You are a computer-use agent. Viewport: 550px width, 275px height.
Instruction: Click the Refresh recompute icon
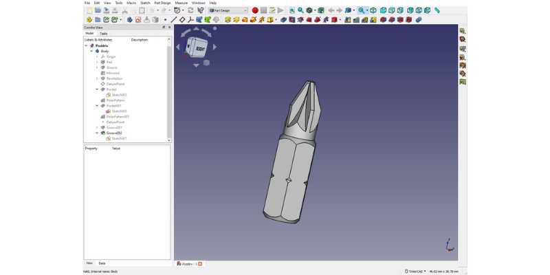[190, 10]
